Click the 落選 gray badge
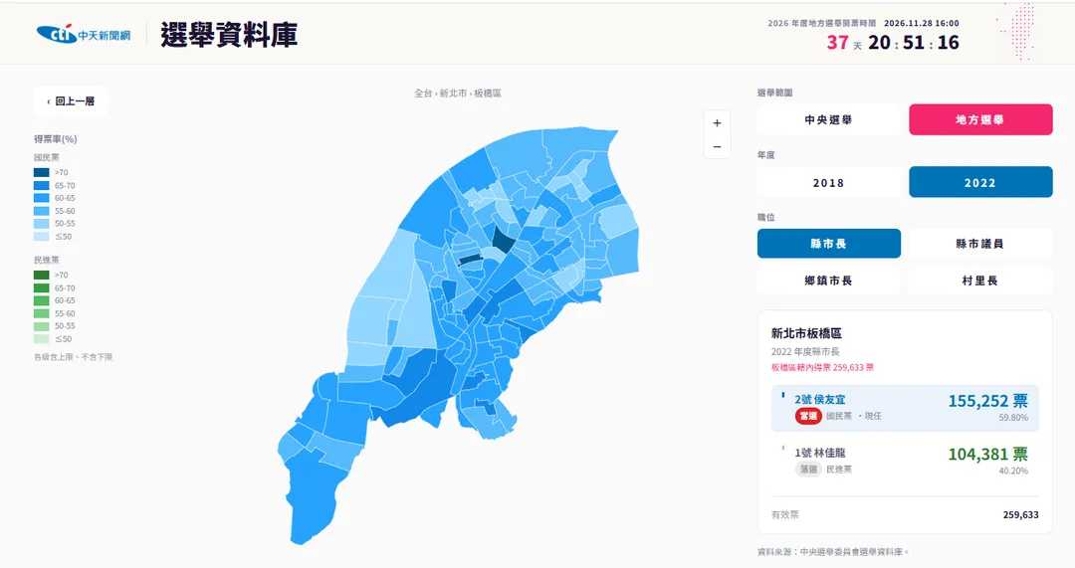Screen dimensions: 1075x568 [x=808, y=470]
